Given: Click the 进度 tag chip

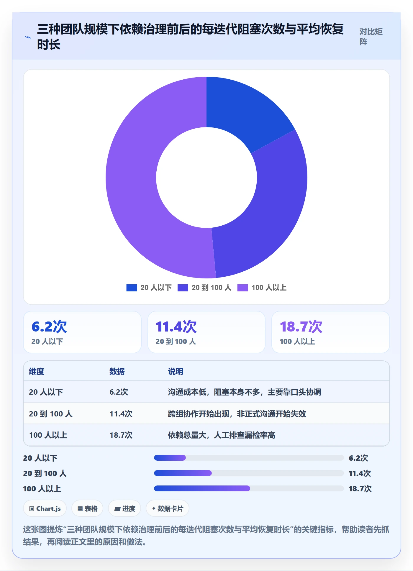Looking at the screenshot, I should (x=124, y=508).
